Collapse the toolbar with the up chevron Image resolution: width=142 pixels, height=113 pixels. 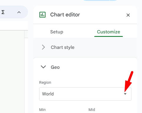[19, 12]
